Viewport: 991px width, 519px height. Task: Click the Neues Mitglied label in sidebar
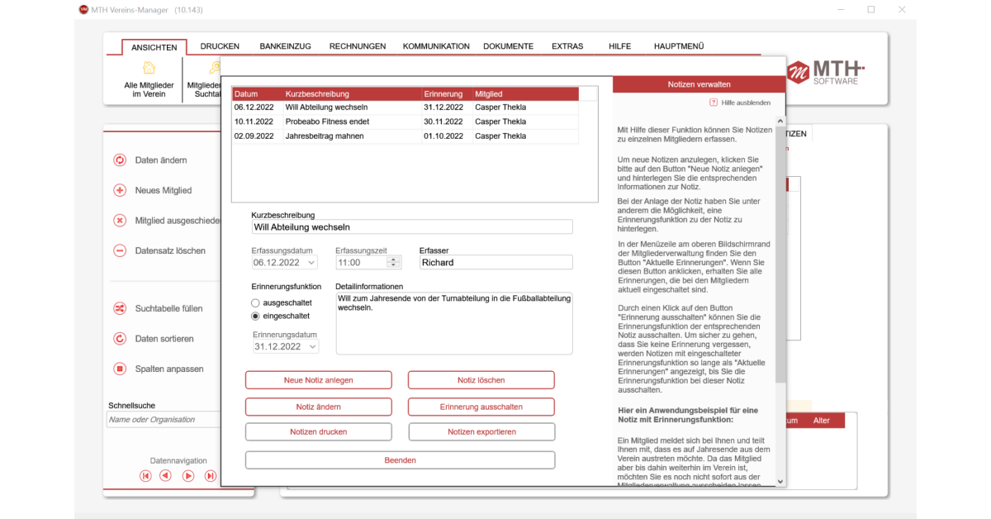164,190
